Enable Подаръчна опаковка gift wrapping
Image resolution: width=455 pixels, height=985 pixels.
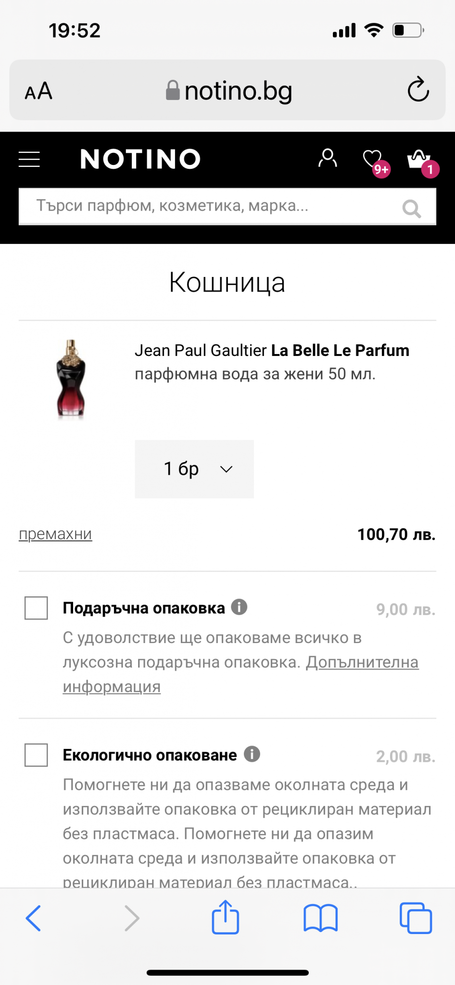pos(36,608)
